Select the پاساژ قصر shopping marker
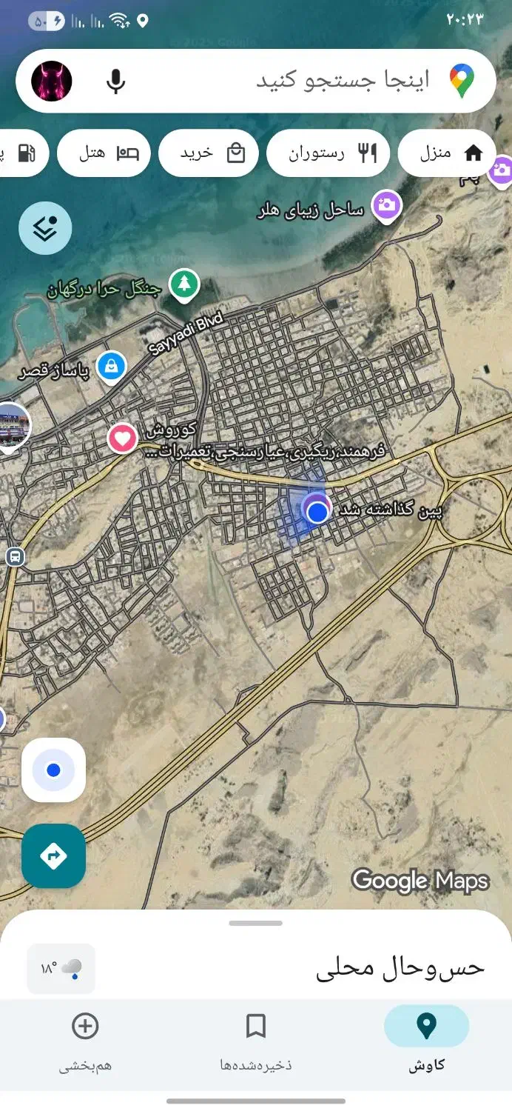 click(x=112, y=366)
